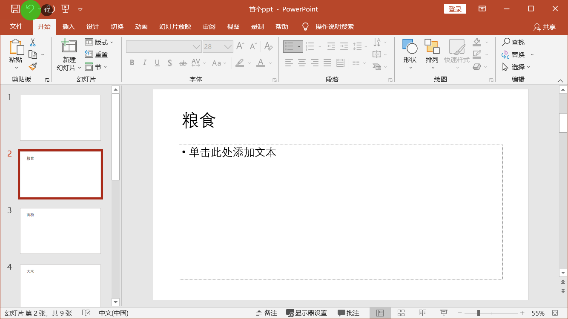Decrease list indent level icon

(x=331, y=46)
